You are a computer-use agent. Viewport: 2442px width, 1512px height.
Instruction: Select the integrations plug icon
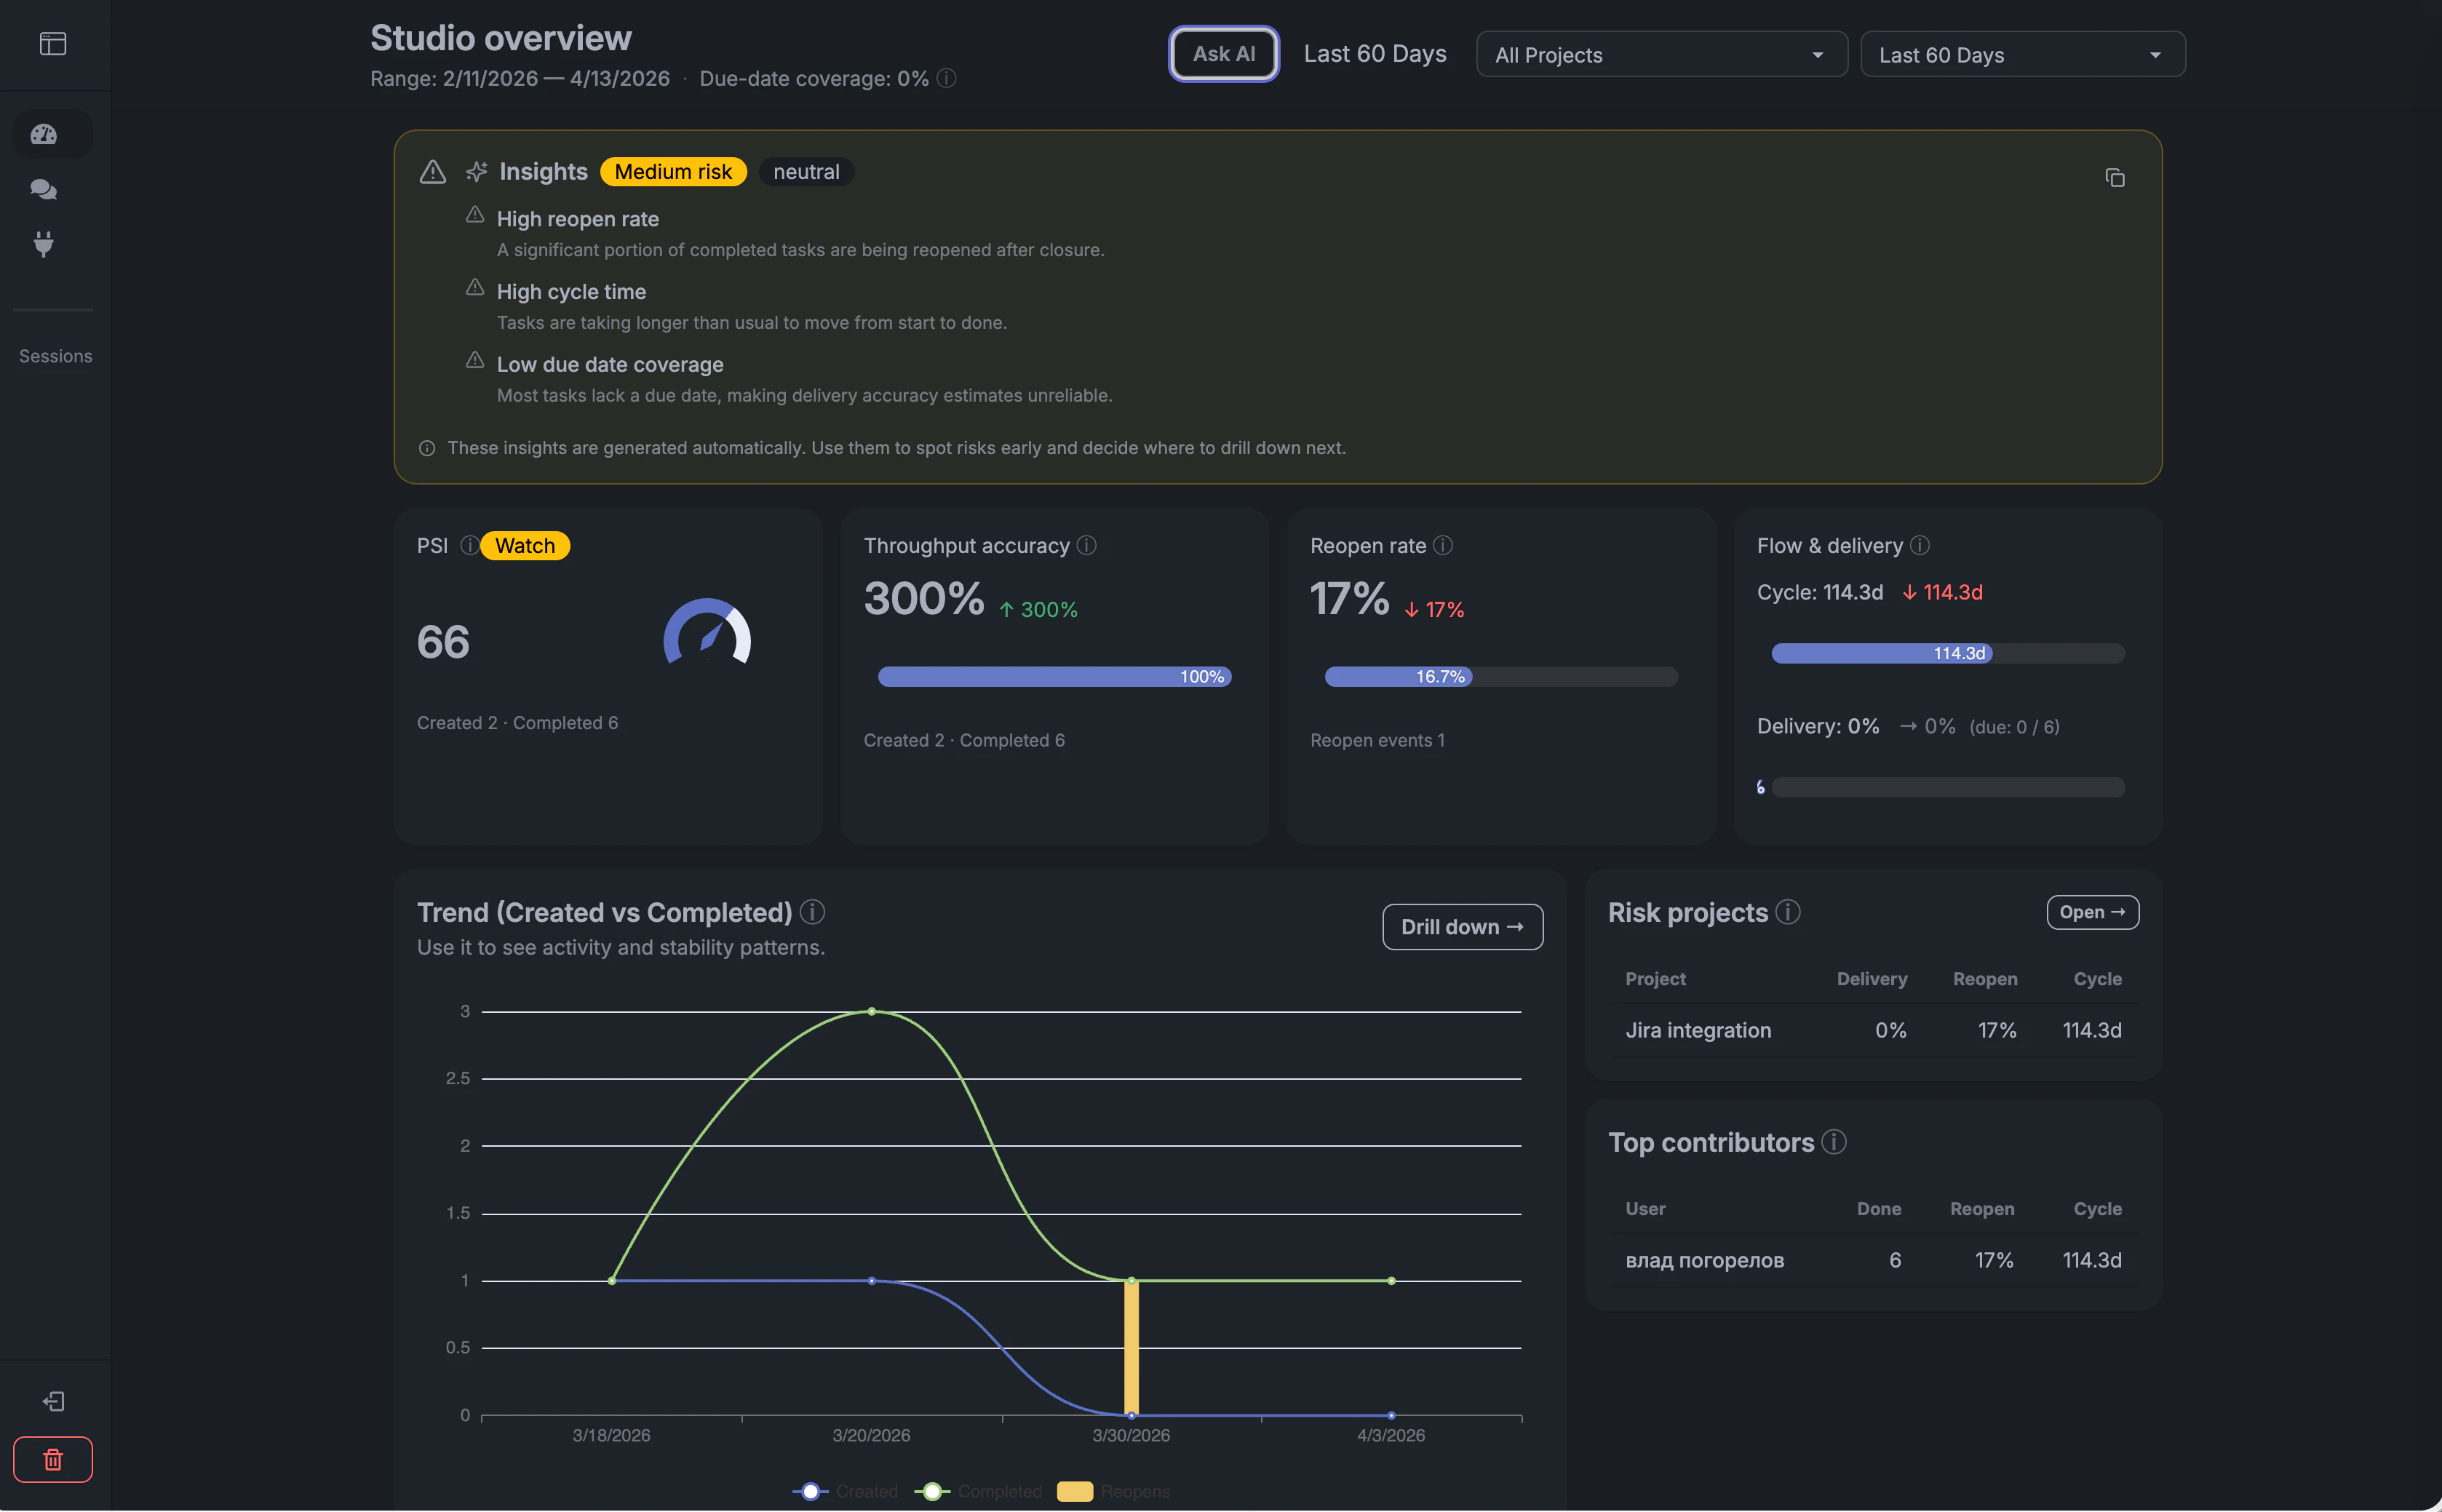(x=44, y=245)
